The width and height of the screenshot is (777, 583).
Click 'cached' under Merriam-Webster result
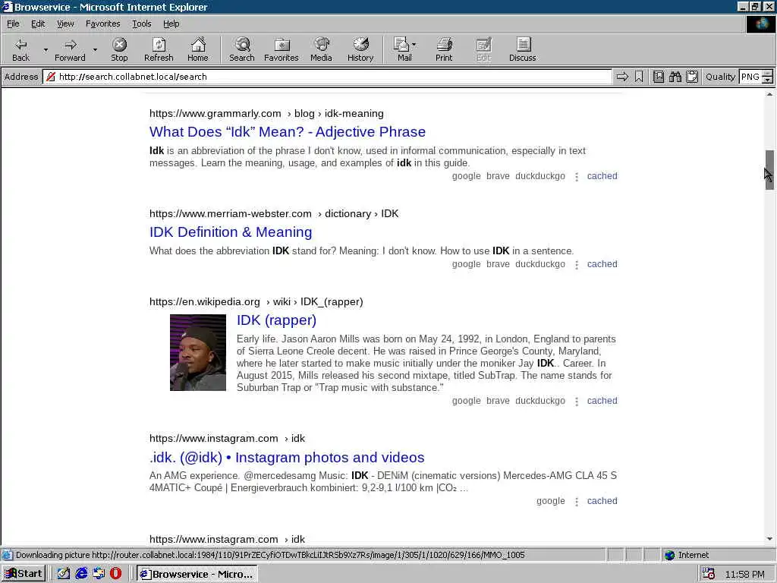[602, 264]
